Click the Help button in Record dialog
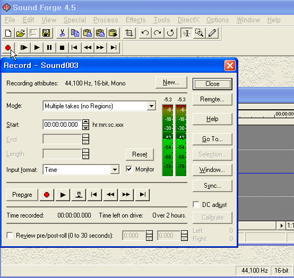294x278 pixels. 212,119
